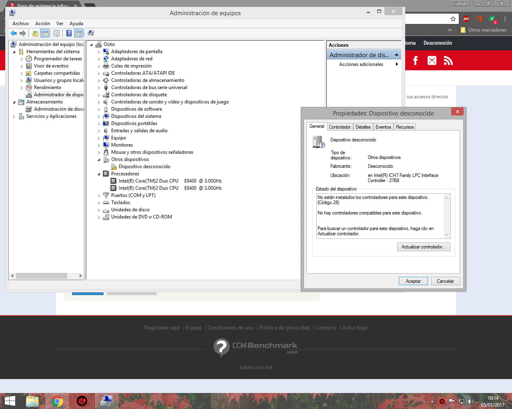The width and height of the screenshot is (512, 409).
Task: Click the AdBlock Plus extension icon
Action: [466, 19]
